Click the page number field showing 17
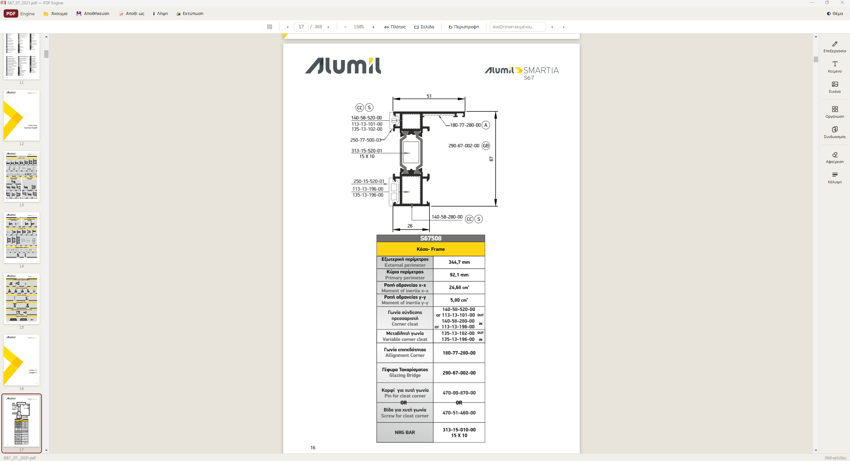 (301, 27)
